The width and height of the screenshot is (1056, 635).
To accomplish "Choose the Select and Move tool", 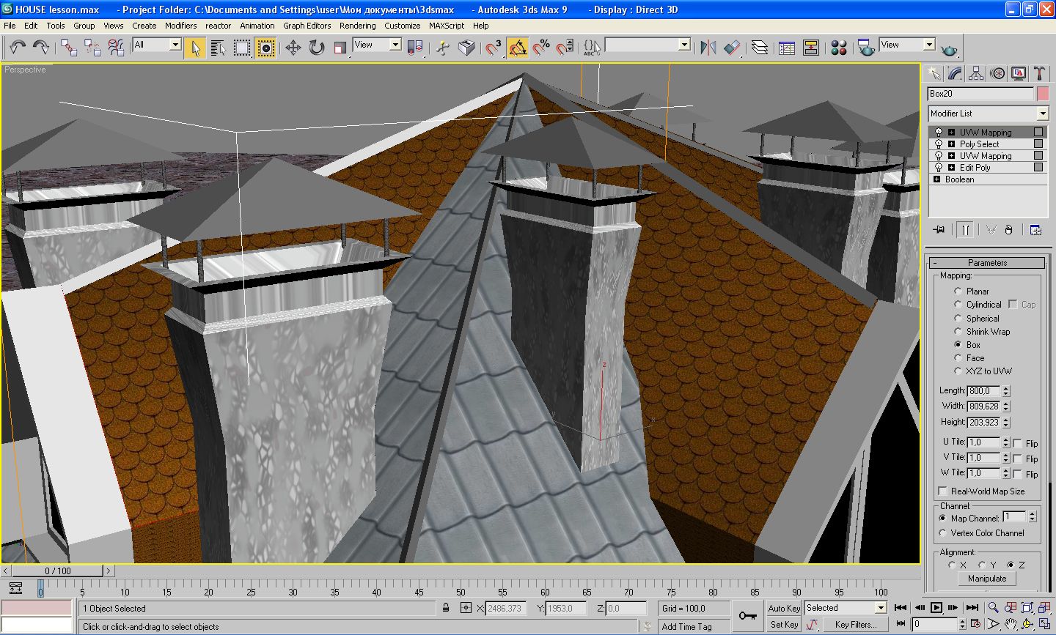I will (x=293, y=48).
